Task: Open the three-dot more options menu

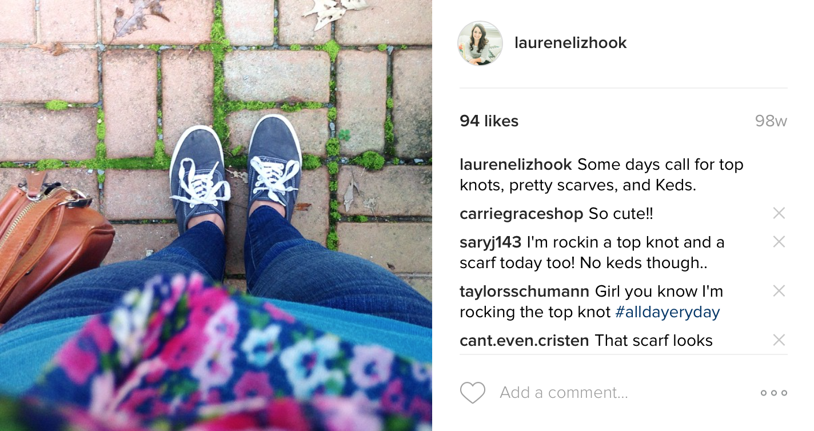Action: click(774, 393)
